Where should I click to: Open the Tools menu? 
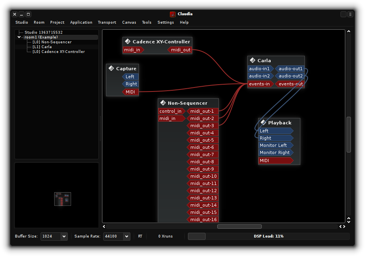(x=147, y=22)
